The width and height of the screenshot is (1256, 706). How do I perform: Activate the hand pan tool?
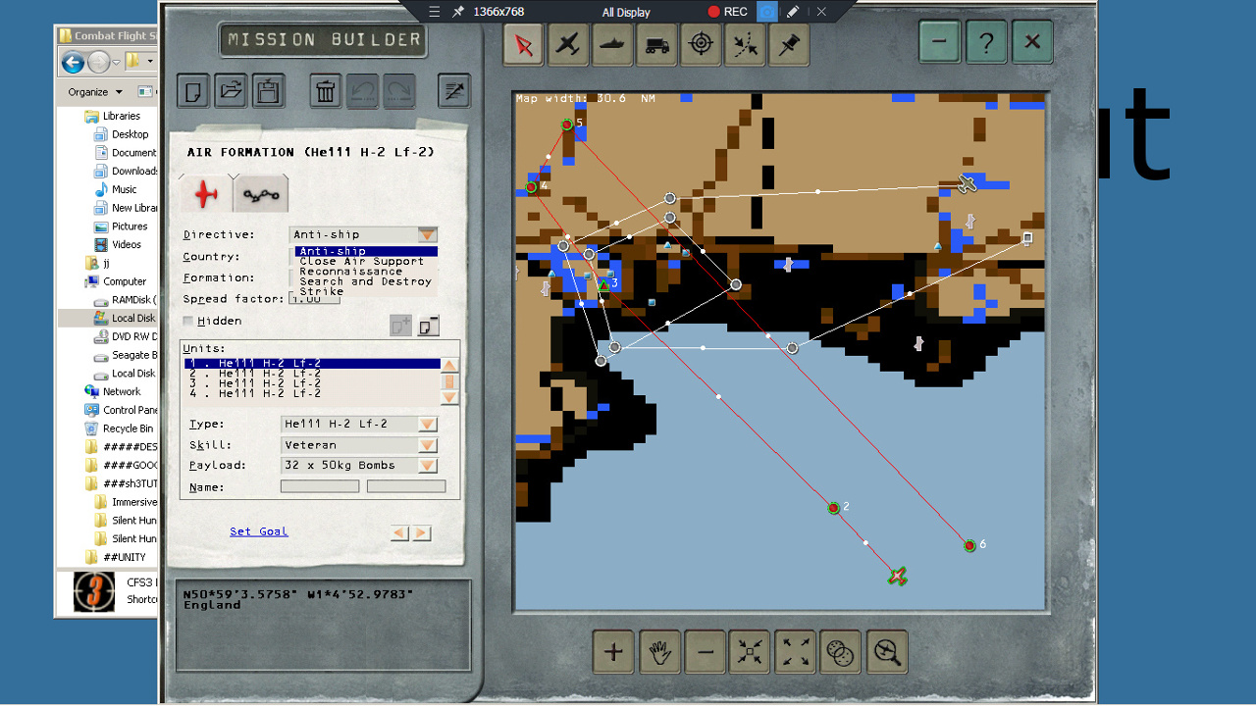658,651
